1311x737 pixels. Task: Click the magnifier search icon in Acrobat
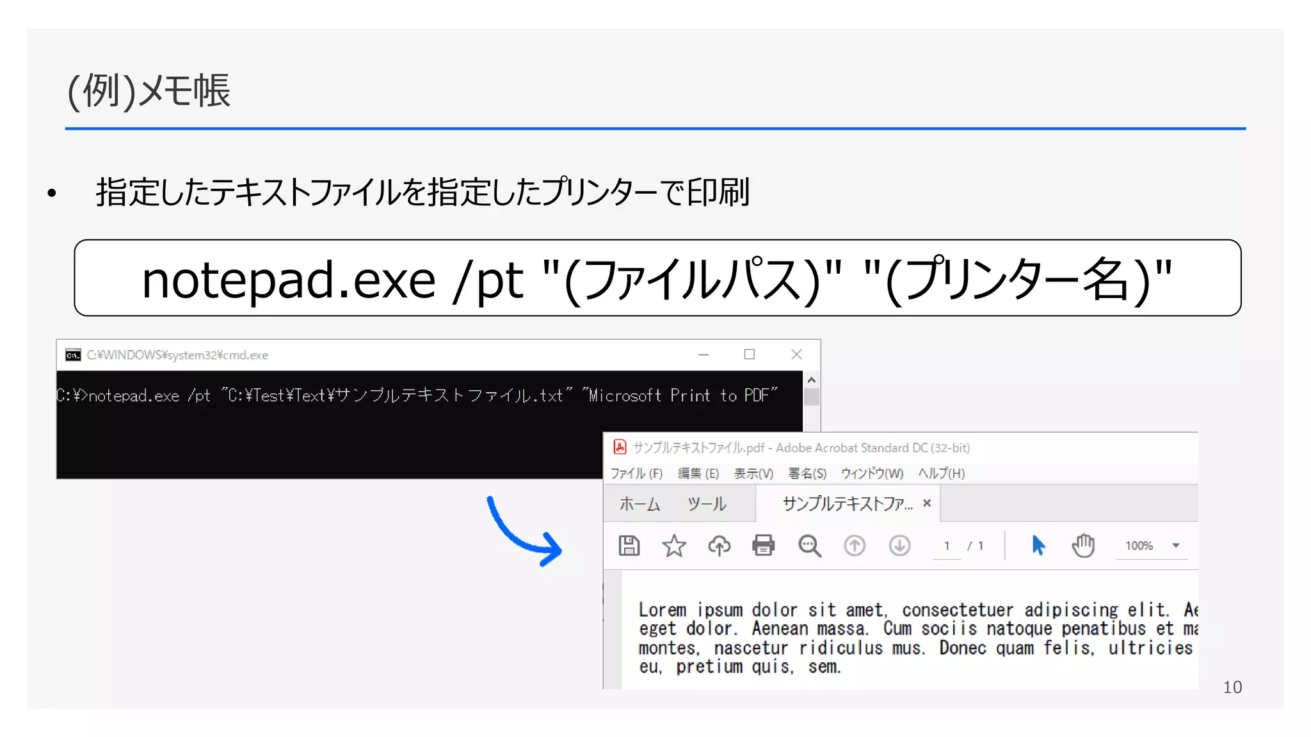tap(809, 546)
